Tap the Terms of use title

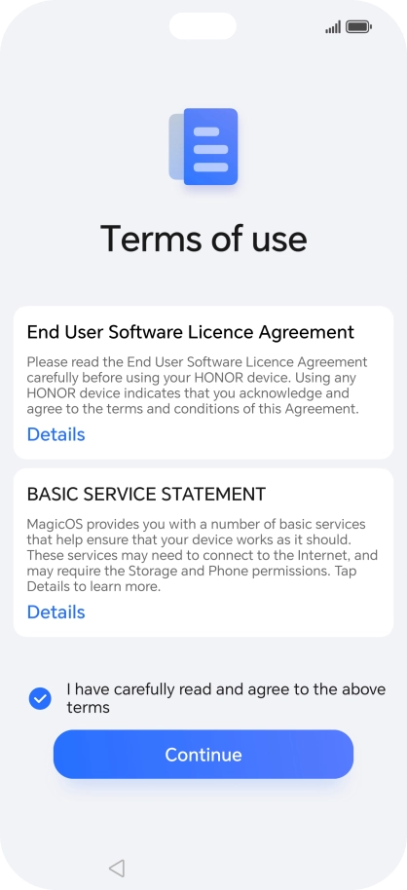pos(203,239)
